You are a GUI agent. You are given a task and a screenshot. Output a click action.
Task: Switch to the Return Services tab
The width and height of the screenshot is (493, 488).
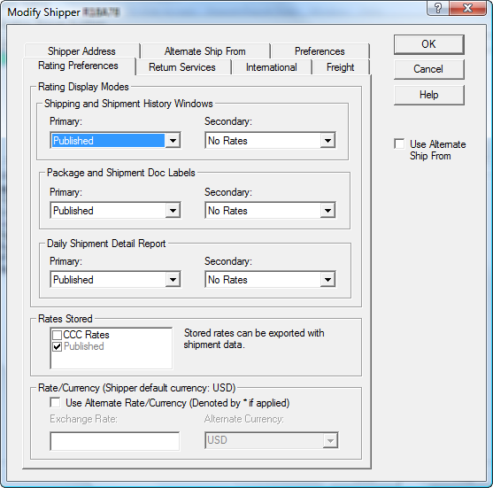pos(182,67)
